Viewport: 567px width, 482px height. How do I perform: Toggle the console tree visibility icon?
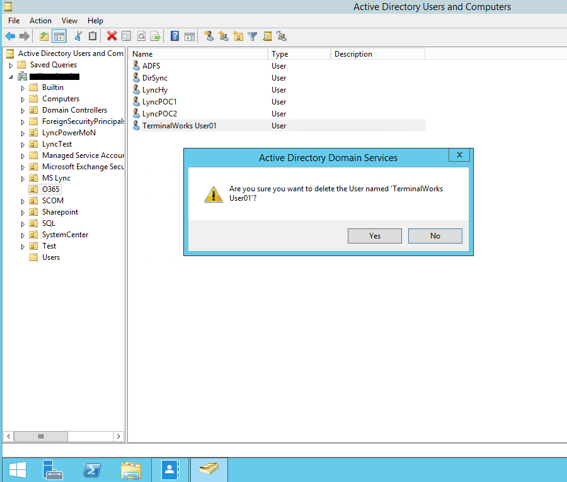coord(59,36)
